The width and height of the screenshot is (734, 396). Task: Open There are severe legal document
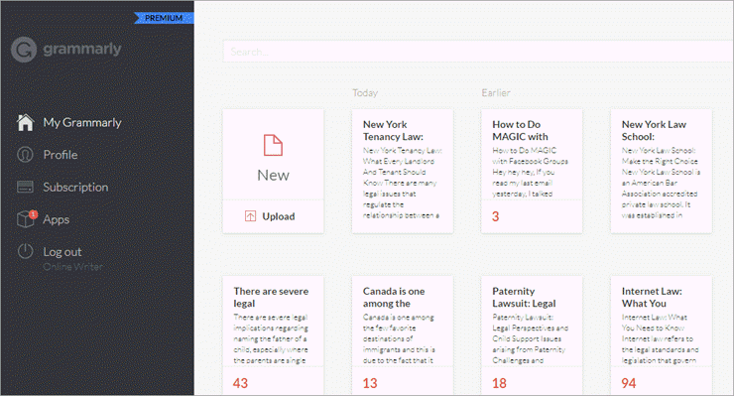click(x=273, y=335)
